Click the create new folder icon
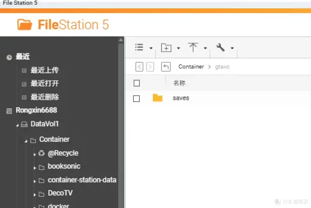 (166, 47)
